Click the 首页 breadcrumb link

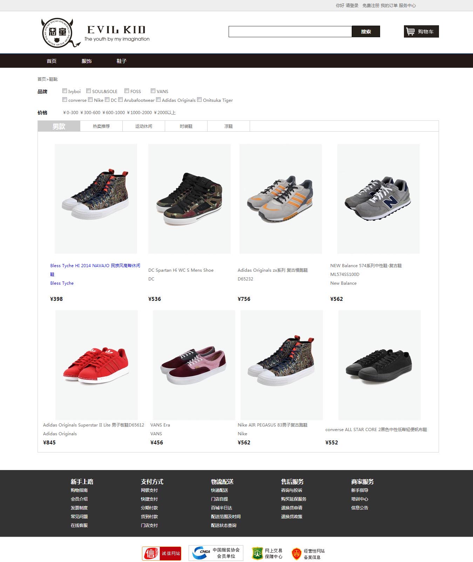[42, 79]
